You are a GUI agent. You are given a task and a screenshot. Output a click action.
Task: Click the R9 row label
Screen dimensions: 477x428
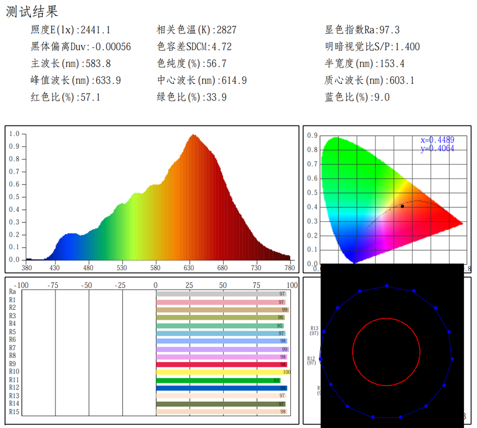pos(12,364)
